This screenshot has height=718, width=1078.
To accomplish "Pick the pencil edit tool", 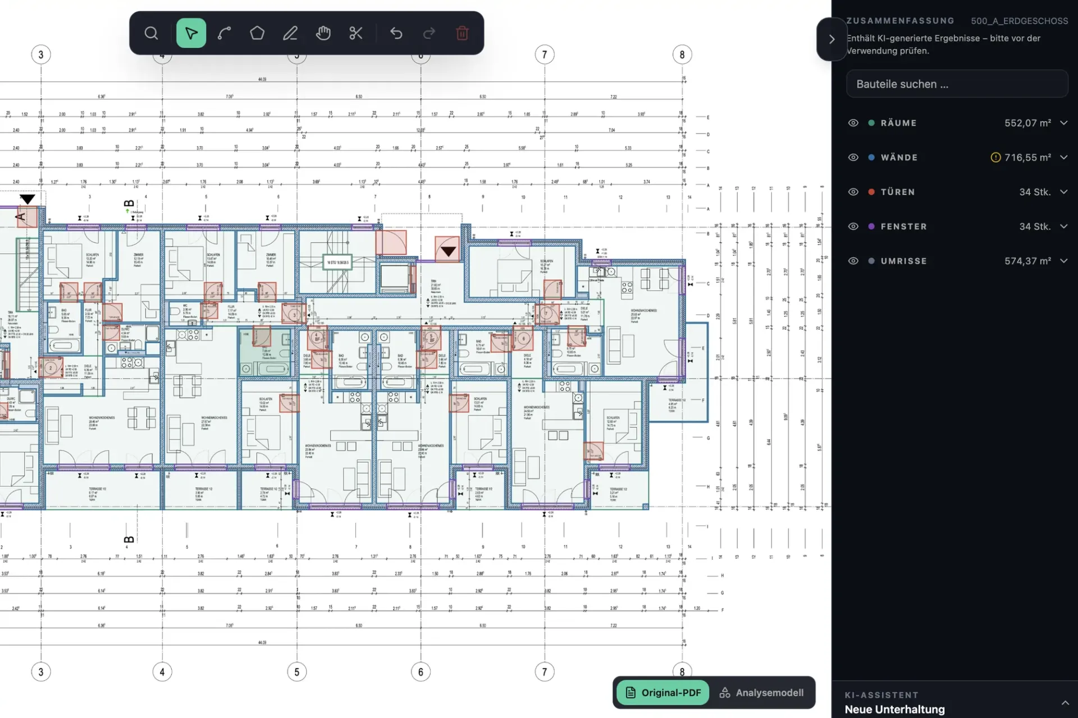I will click(x=290, y=33).
